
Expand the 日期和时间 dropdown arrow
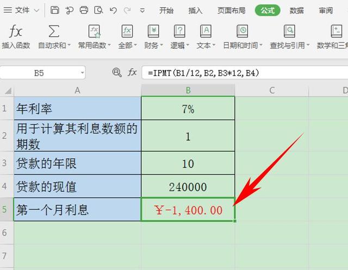[x=261, y=45]
